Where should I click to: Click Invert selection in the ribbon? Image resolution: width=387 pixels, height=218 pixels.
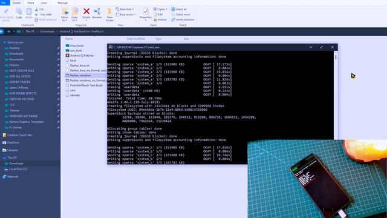click(x=183, y=20)
